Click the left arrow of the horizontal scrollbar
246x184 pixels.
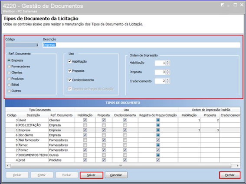7,165
